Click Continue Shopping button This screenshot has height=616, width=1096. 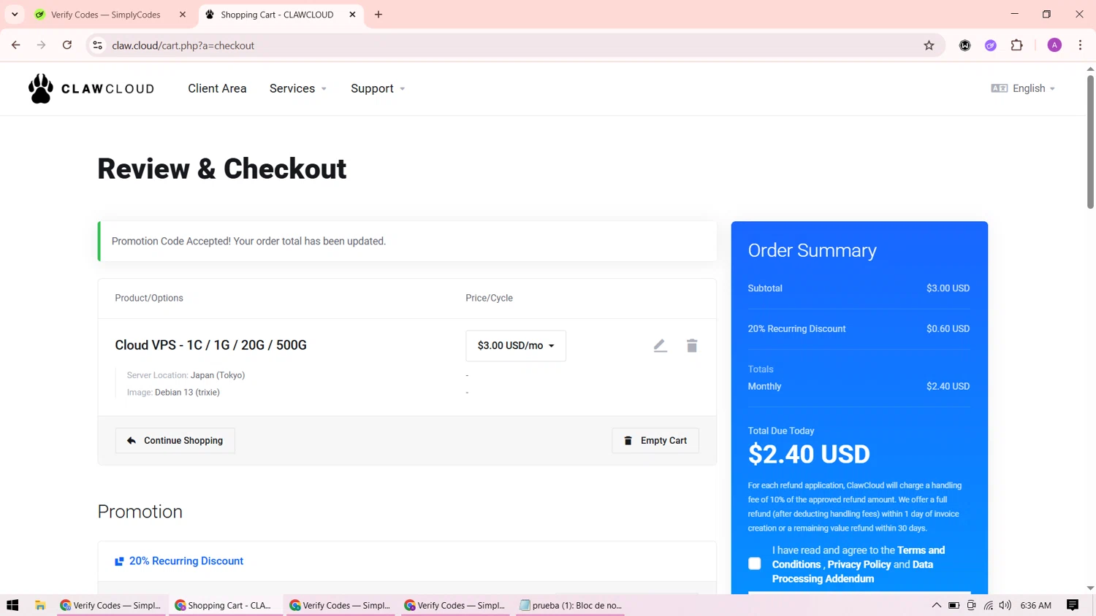point(175,441)
